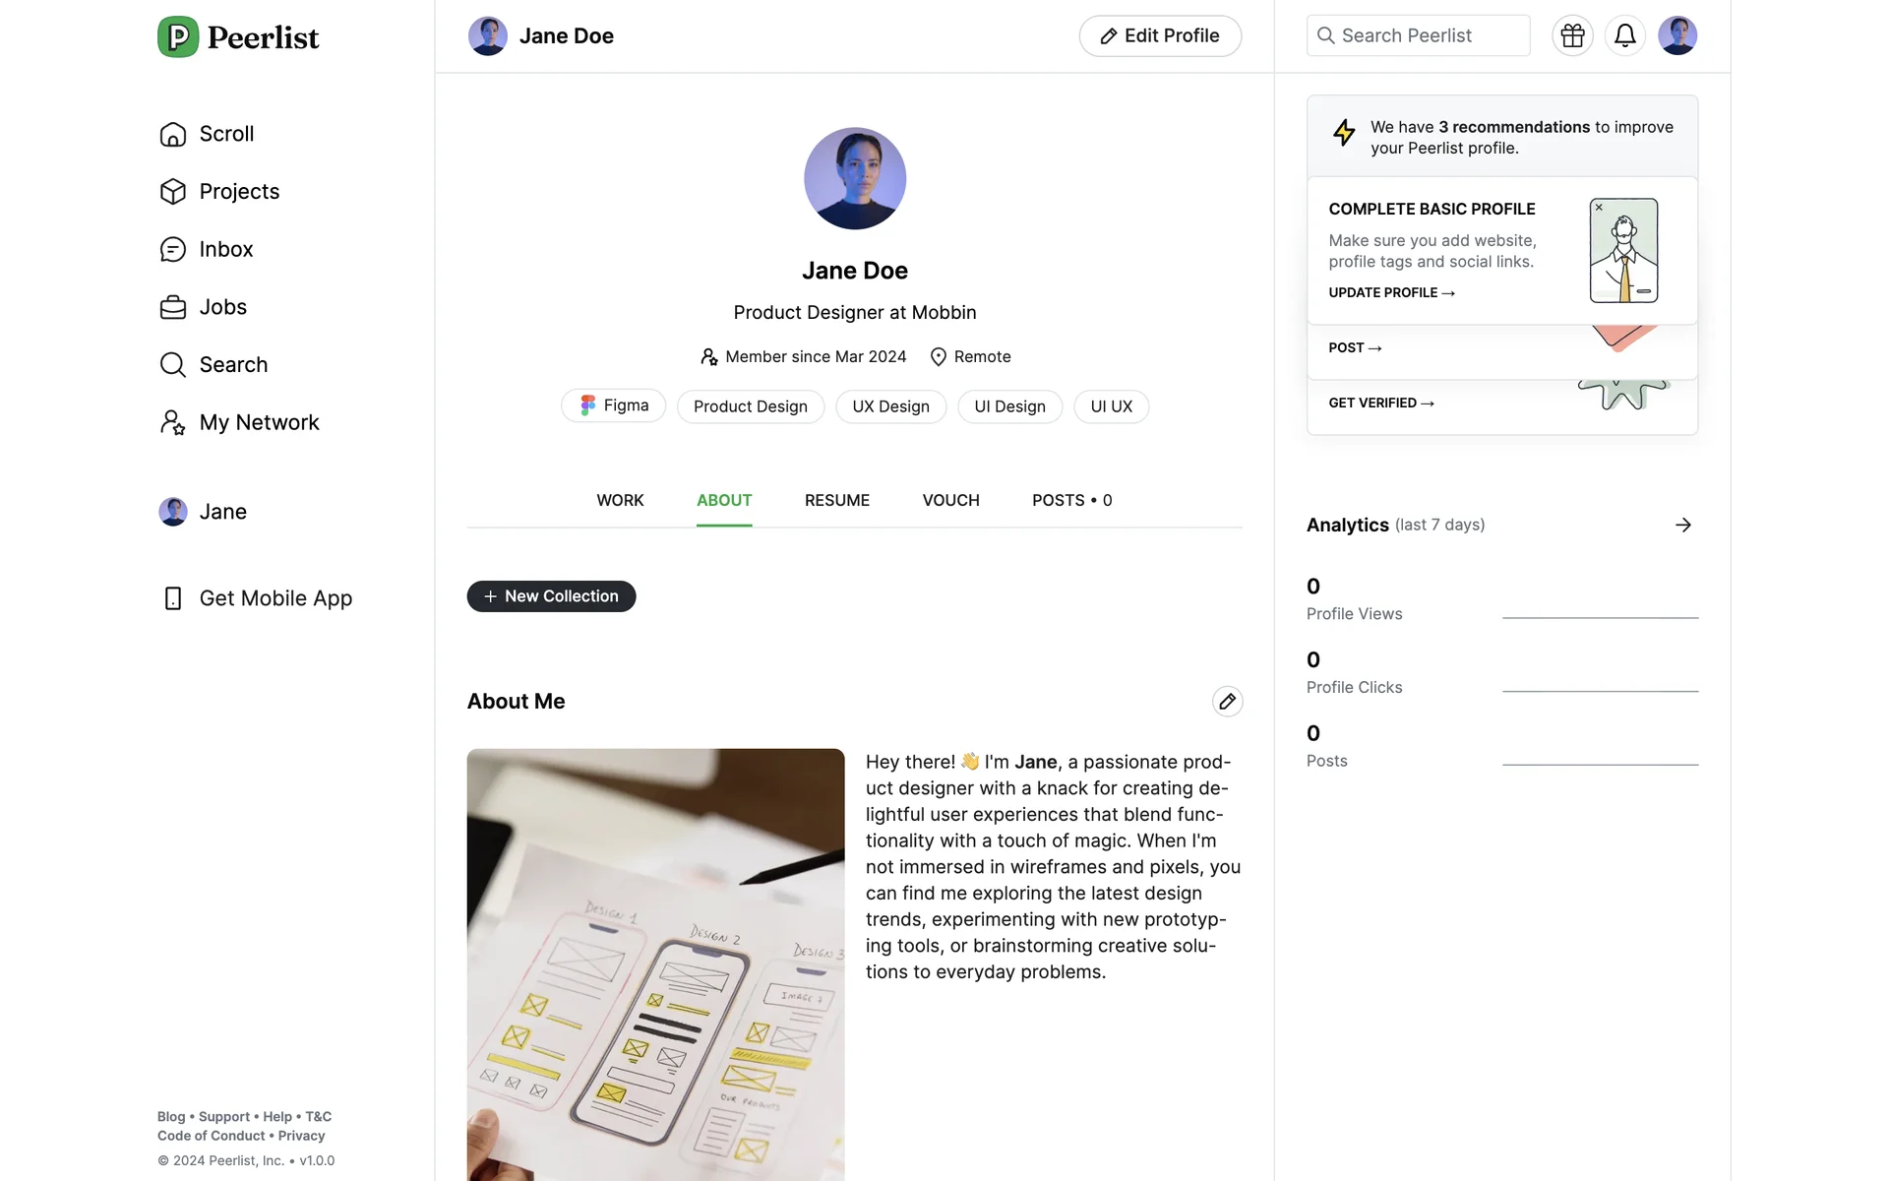The width and height of the screenshot is (1889, 1181).
Task: Open Jobs from the sidebar
Action: pos(203,307)
